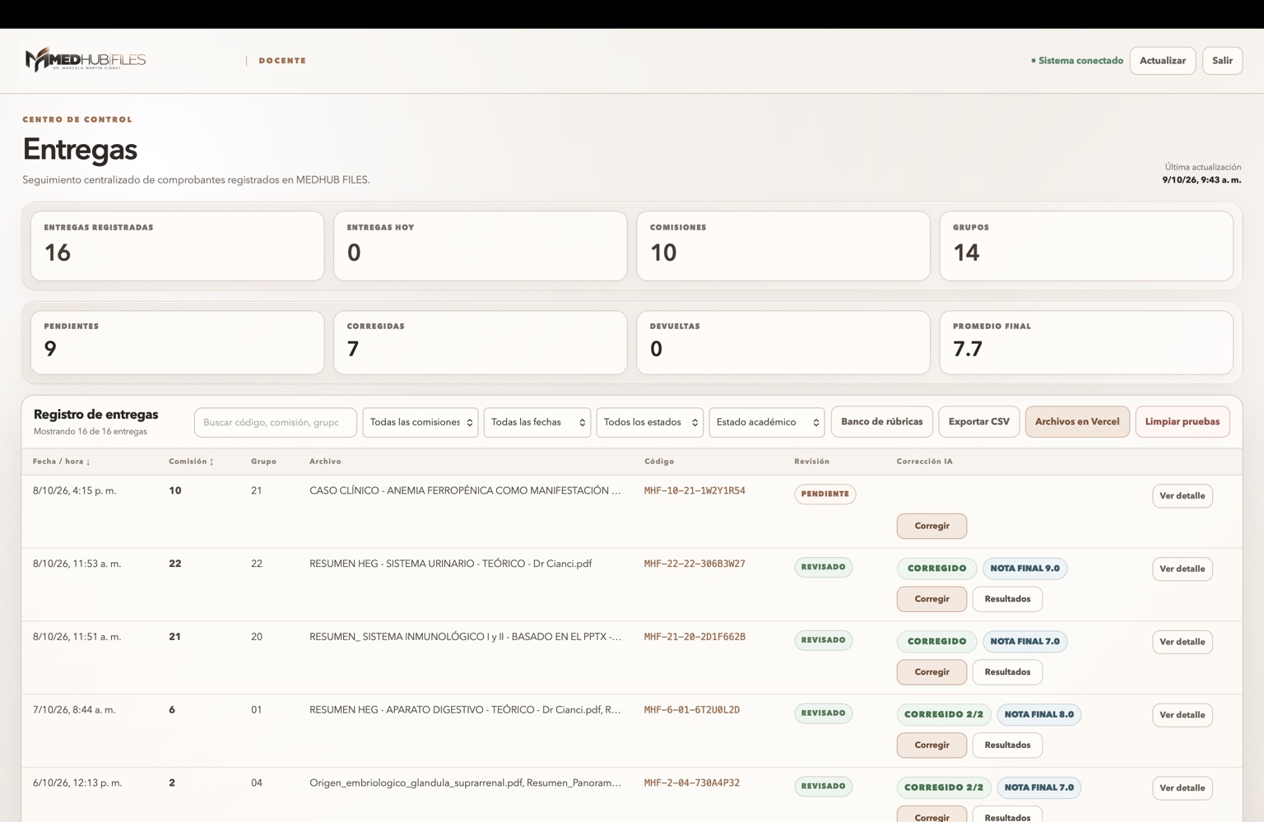This screenshot has height=822, width=1264.
Task: Open Archivos en Vercel
Action: [x=1077, y=421]
